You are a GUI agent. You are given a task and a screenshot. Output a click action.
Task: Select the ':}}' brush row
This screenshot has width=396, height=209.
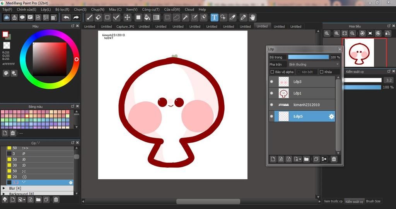pyautogui.click(x=40, y=177)
